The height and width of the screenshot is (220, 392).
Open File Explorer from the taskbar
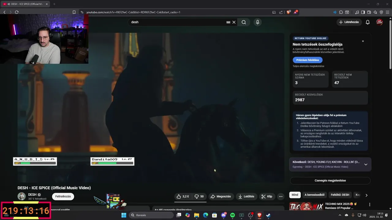197,215
